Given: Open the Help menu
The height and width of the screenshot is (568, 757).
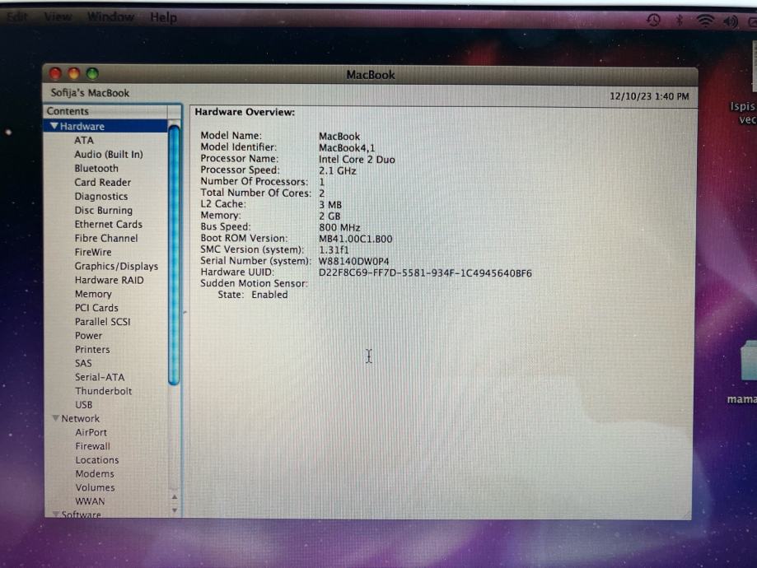Looking at the screenshot, I should point(163,17).
